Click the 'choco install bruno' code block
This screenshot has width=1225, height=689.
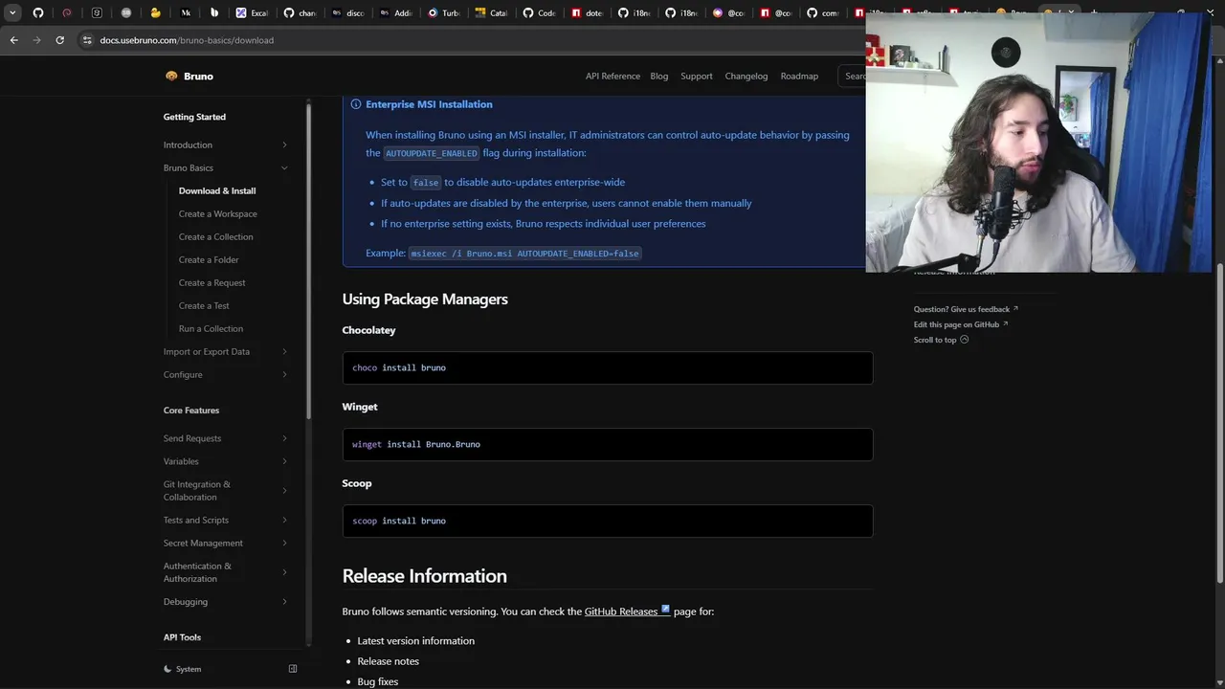point(608,367)
